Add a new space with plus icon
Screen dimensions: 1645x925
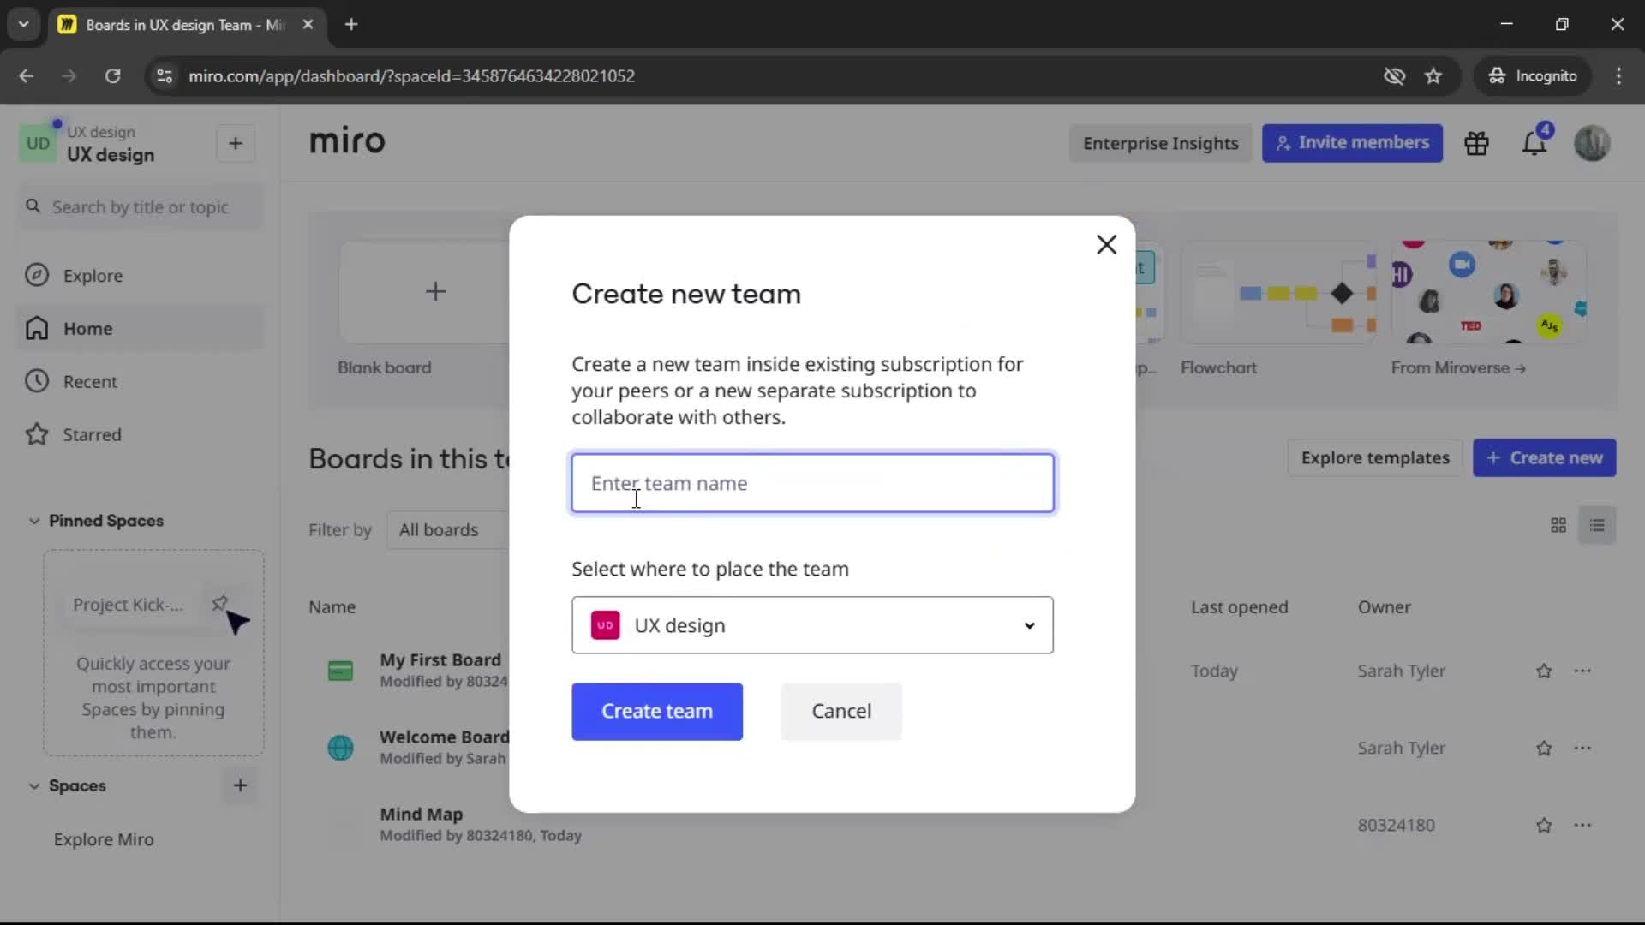click(x=240, y=785)
